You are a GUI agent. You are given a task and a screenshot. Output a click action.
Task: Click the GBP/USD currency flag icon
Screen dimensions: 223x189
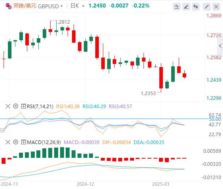(9, 6)
